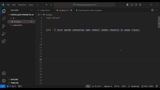This screenshot has width=160, height=90.
Task: Open the remote window status button
Action: pos(3,86)
